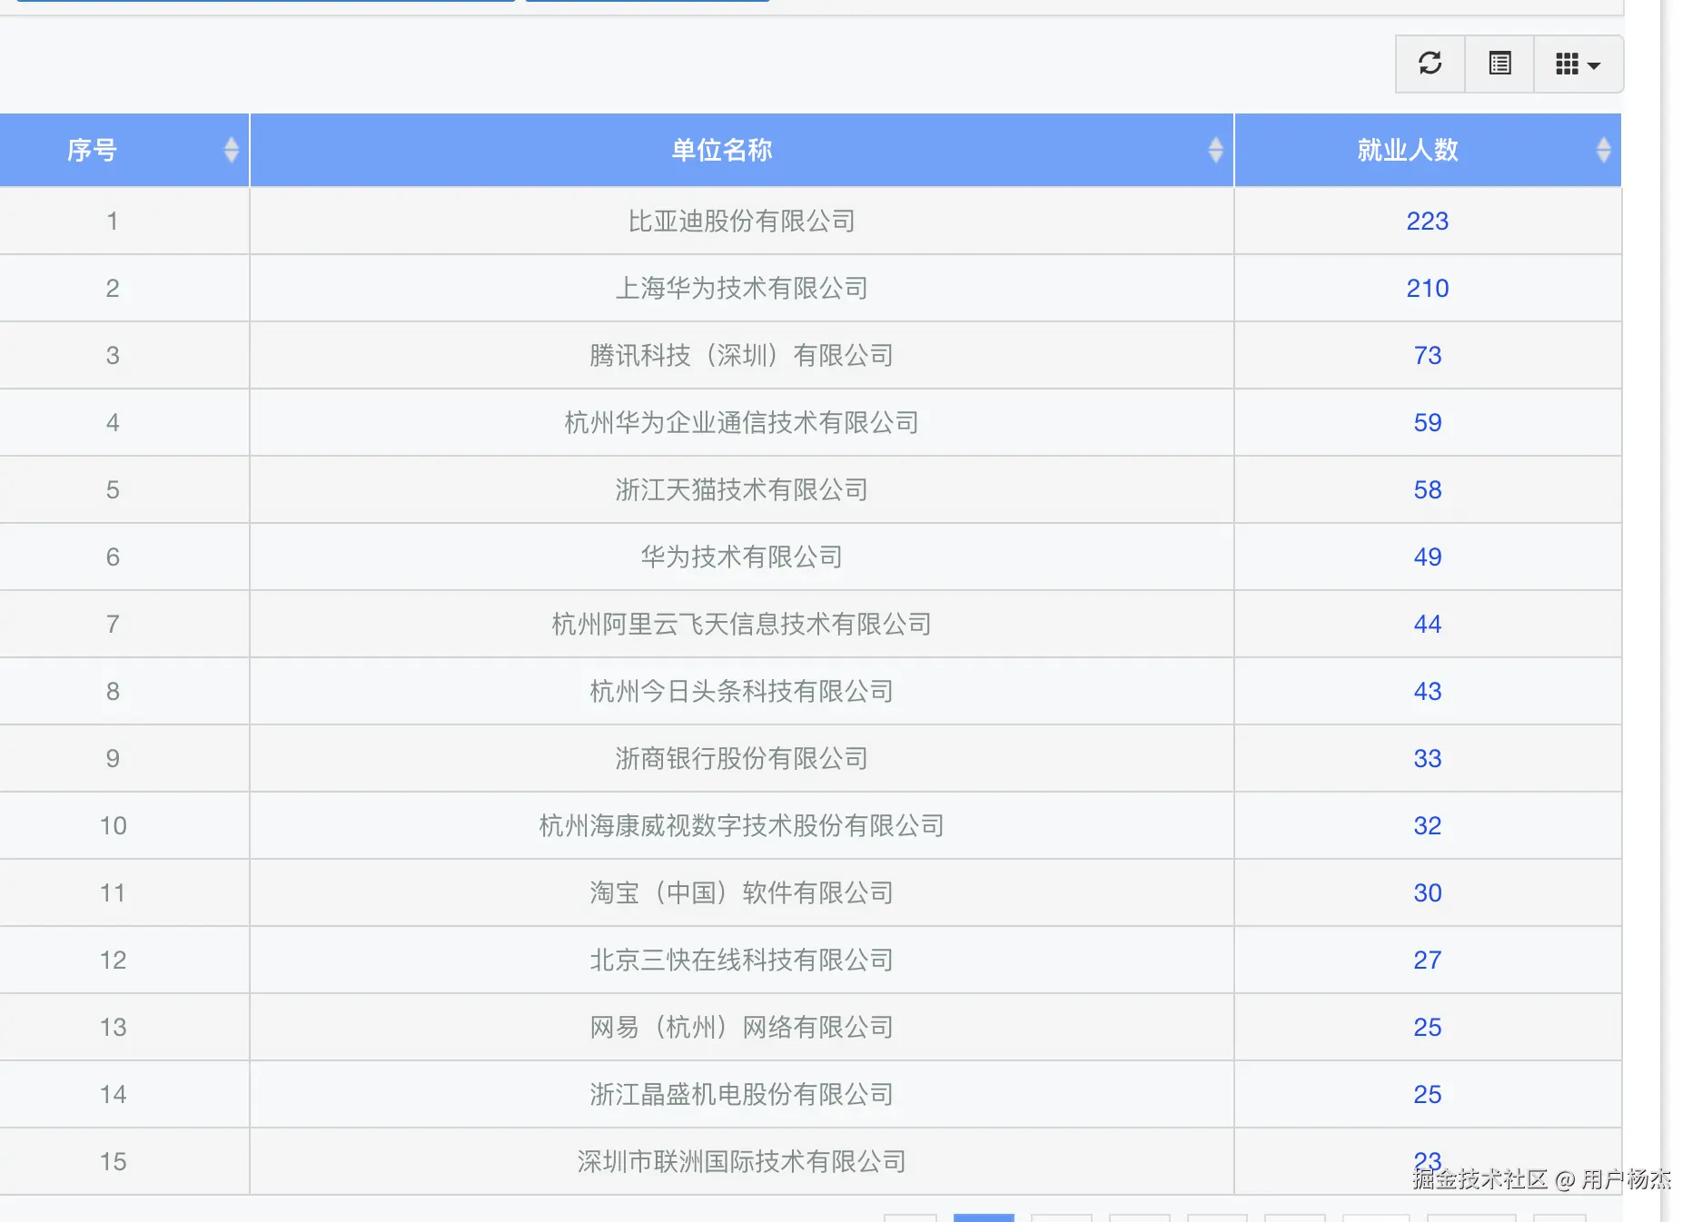The width and height of the screenshot is (1702, 1222).
Task: Click the 单位名称 column header
Action: 720,150
